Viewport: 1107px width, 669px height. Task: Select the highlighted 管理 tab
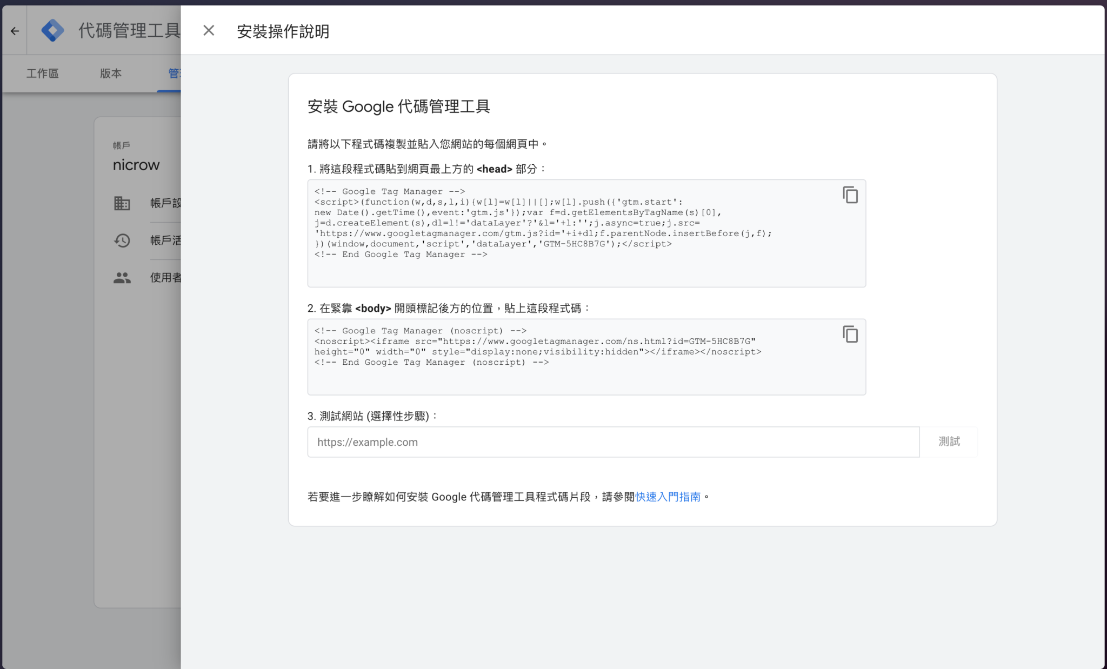point(174,73)
